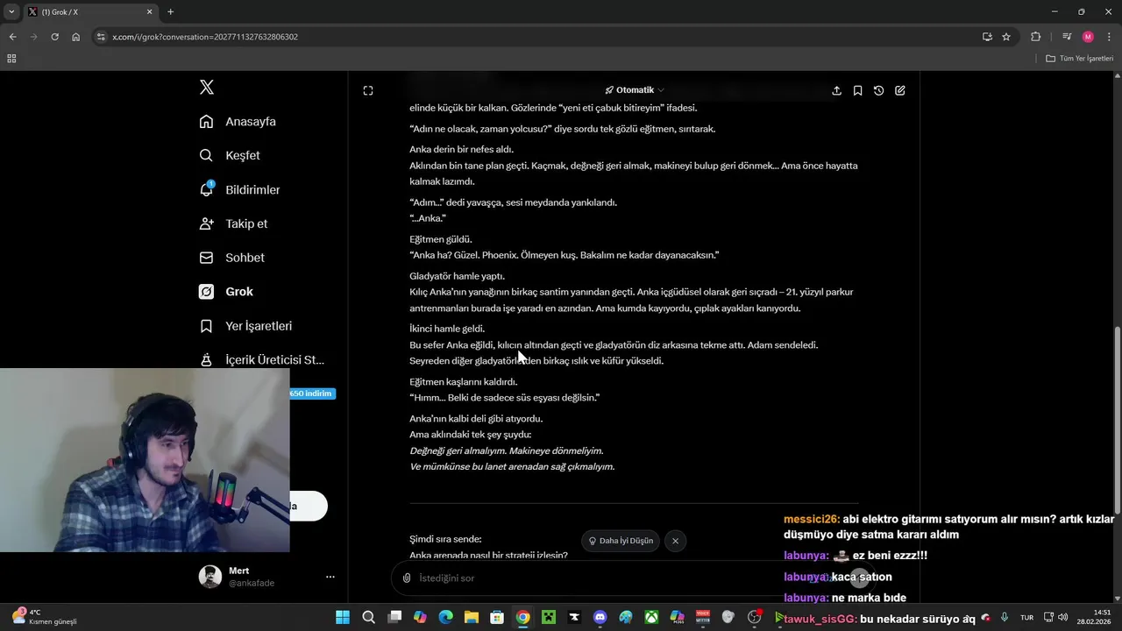View site information icon

(101, 37)
